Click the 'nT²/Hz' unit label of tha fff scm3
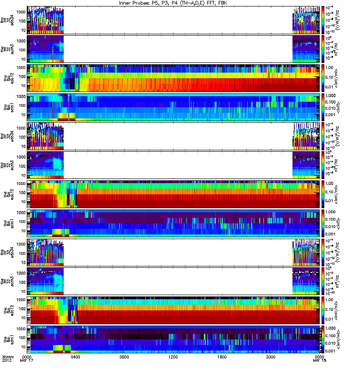 pos(336,49)
